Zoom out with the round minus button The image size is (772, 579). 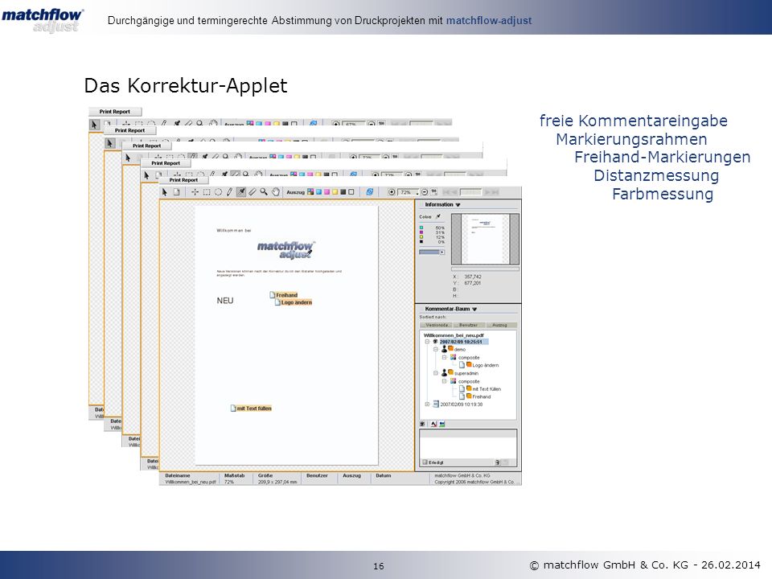coord(425,192)
